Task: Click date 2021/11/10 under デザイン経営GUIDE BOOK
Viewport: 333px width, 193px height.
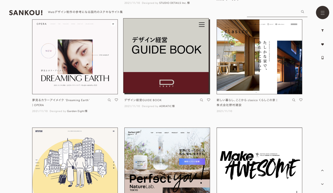Action: click(132, 106)
